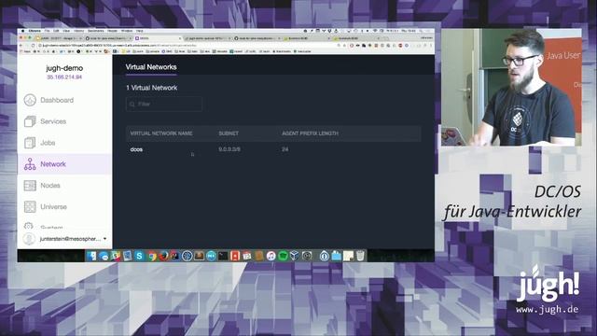Click the browser reload button
Viewport: 597px width, 336px height.
[x=34, y=46]
